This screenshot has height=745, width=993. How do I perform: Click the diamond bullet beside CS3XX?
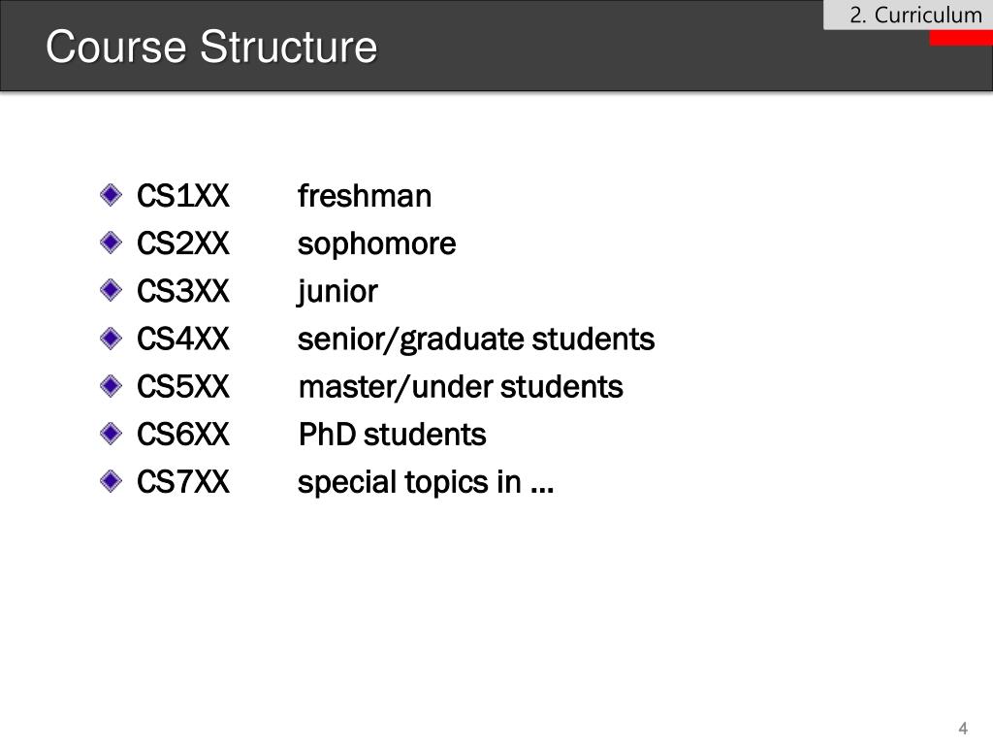click(111, 290)
